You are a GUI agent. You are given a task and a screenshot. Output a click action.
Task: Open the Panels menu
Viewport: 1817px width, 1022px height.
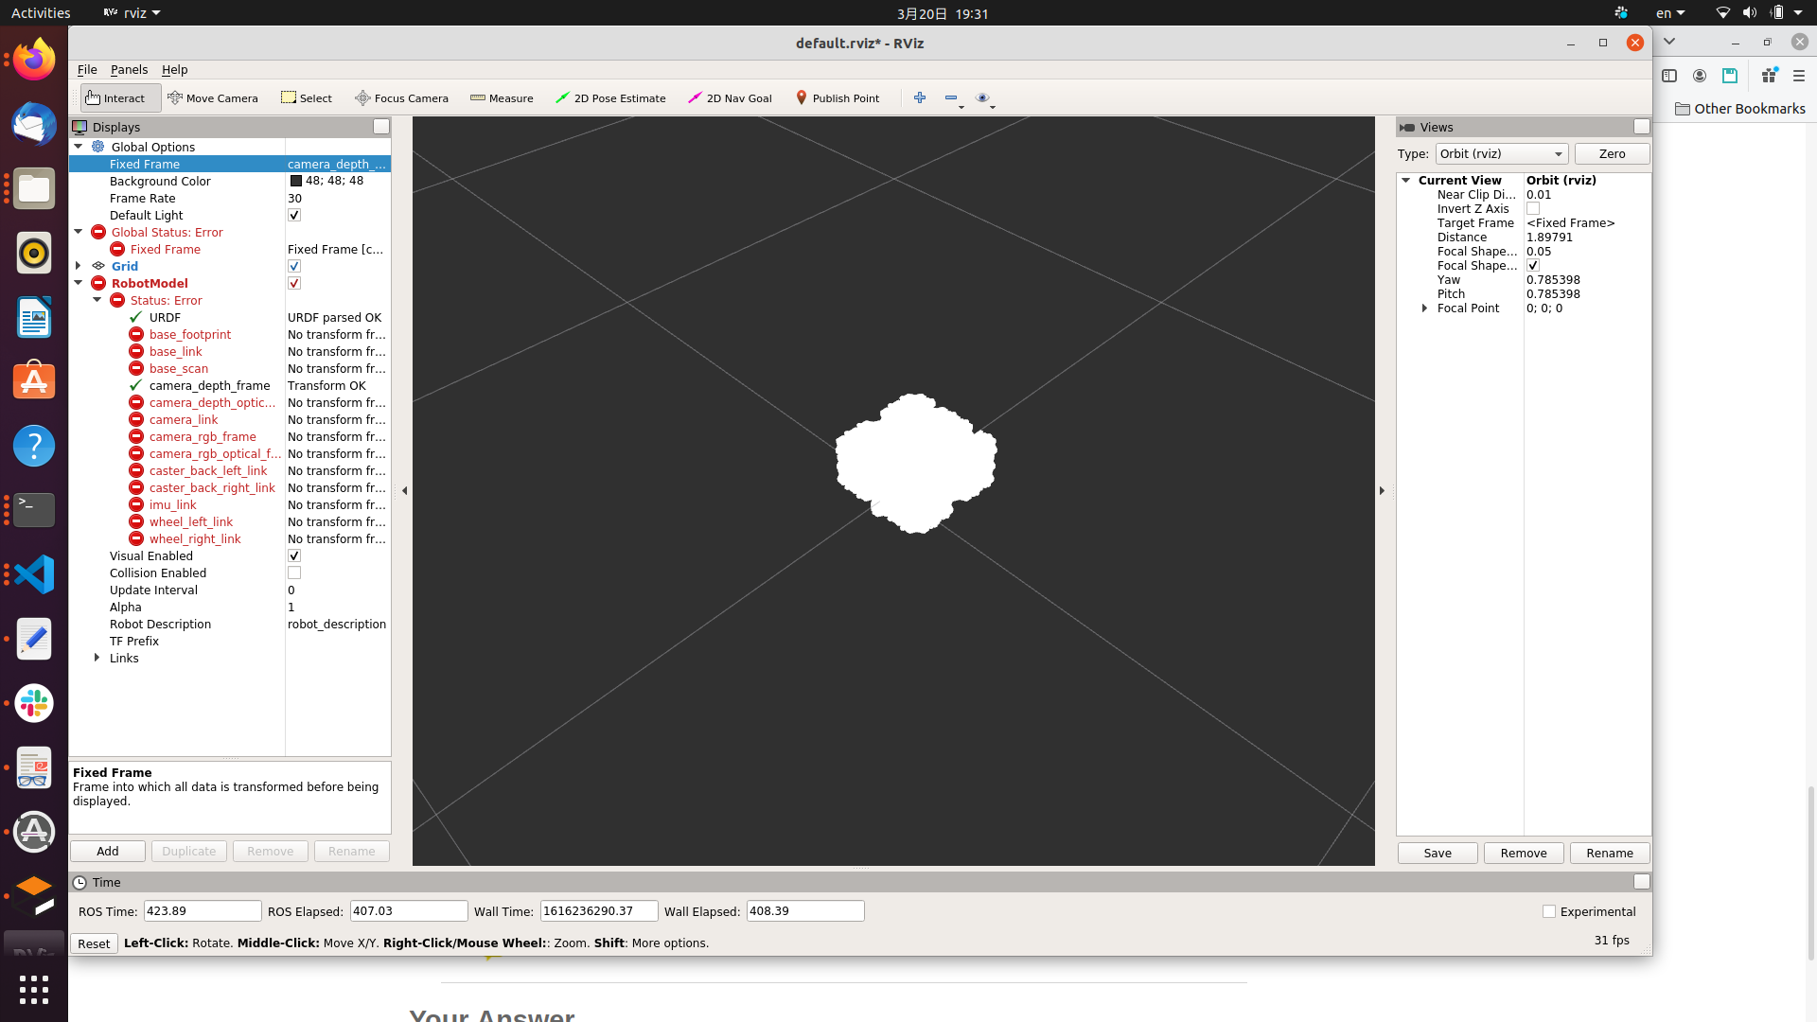[129, 69]
